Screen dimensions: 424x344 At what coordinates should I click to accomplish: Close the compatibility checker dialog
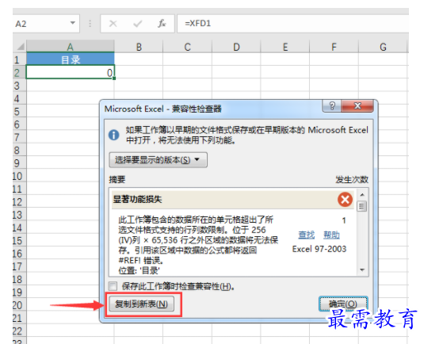[357, 105]
